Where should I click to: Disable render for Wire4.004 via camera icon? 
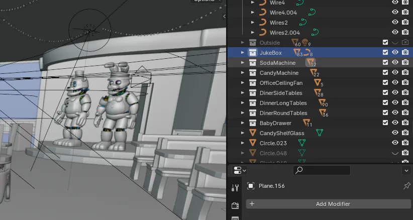405,12
